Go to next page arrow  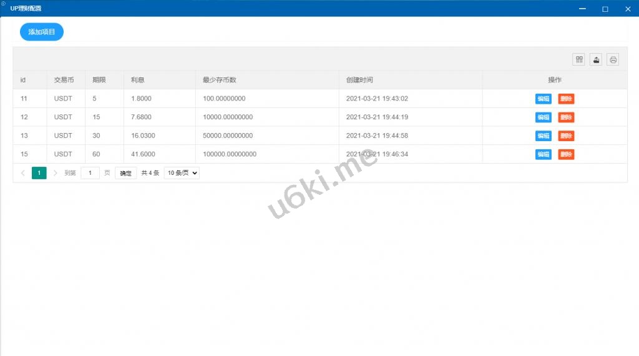click(55, 173)
